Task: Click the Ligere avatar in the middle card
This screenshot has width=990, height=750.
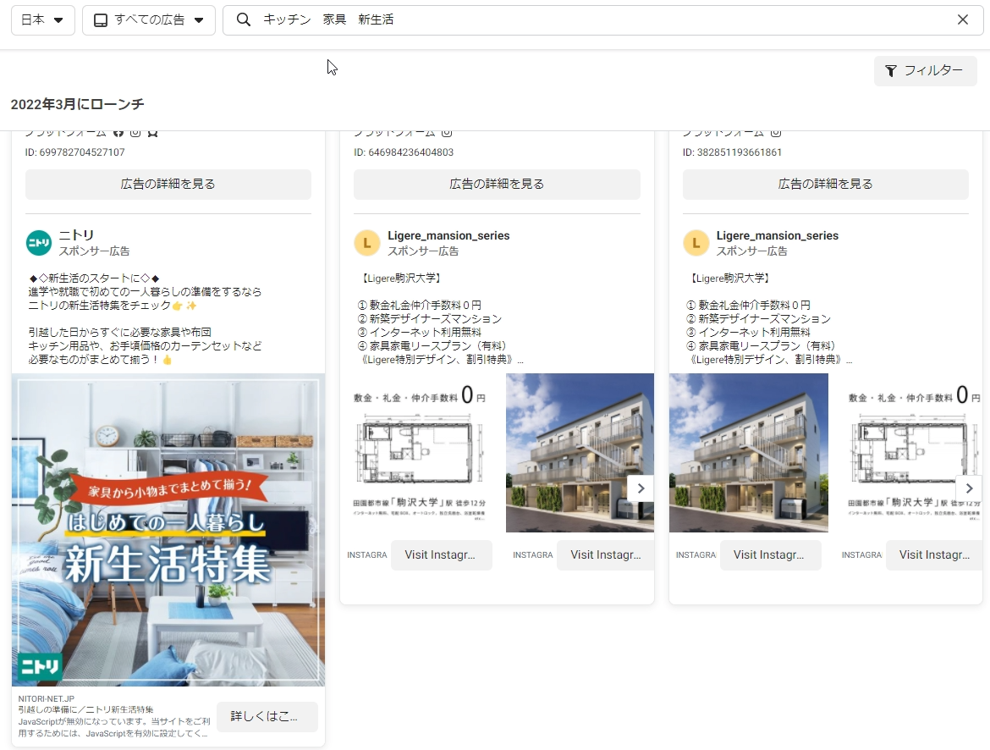Action: [366, 243]
